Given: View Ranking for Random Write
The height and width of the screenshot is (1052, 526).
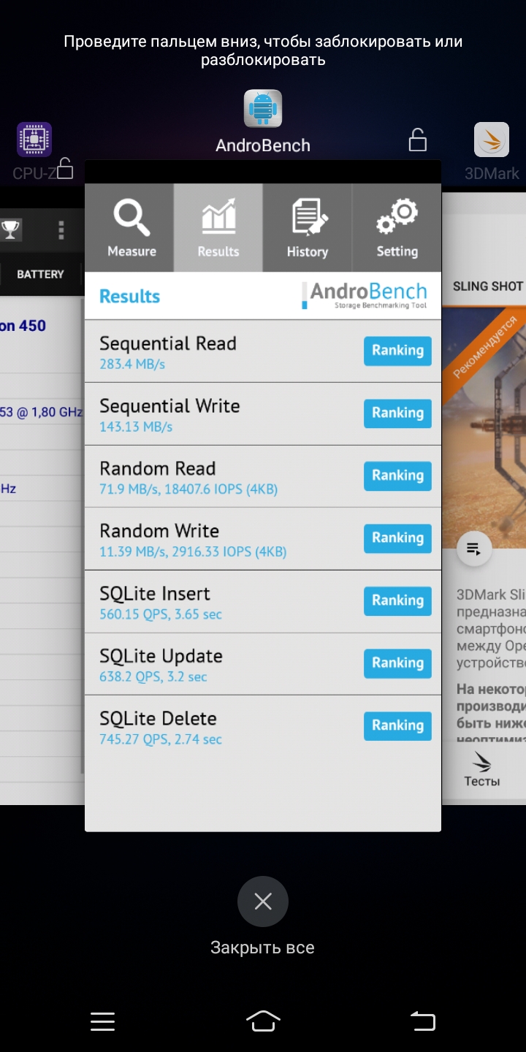Looking at the screenshot, I should (397, 538).
